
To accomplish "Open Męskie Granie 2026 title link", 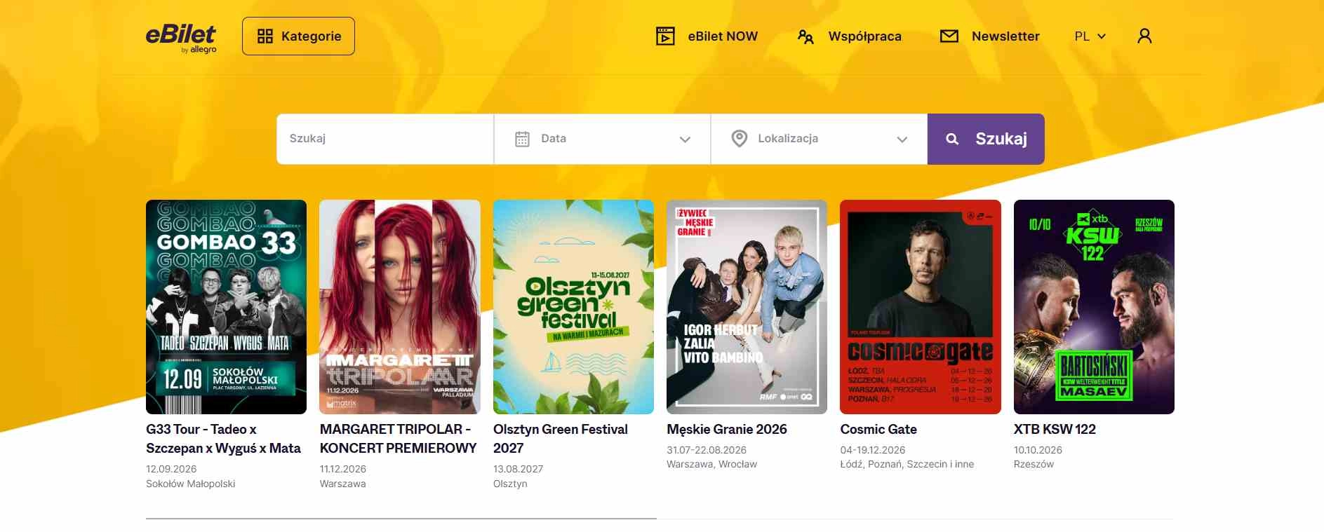I will 727,429.
